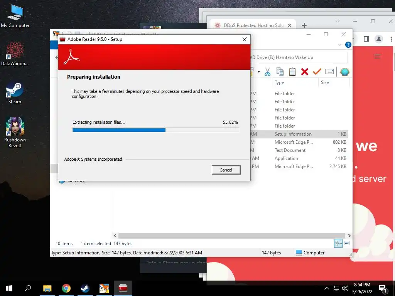Open the Action Center notifications

click(x=383, y=288)
